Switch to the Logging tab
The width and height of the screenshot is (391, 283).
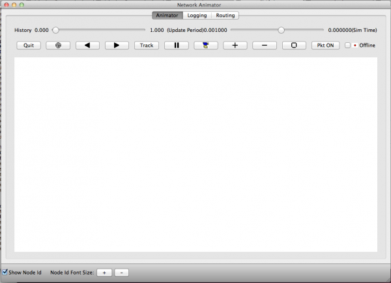click(197, 15)
